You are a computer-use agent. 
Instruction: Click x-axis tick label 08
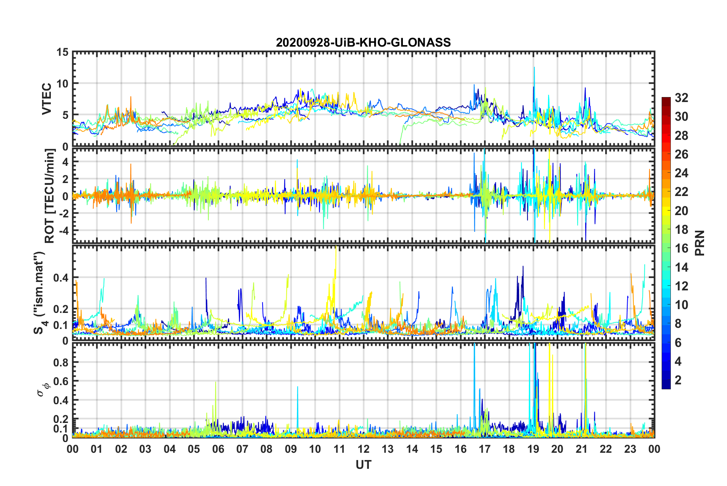pyautogui.click(x=266, y=449)
